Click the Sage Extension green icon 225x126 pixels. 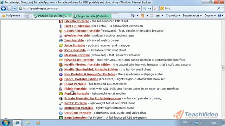click(61, 118)
